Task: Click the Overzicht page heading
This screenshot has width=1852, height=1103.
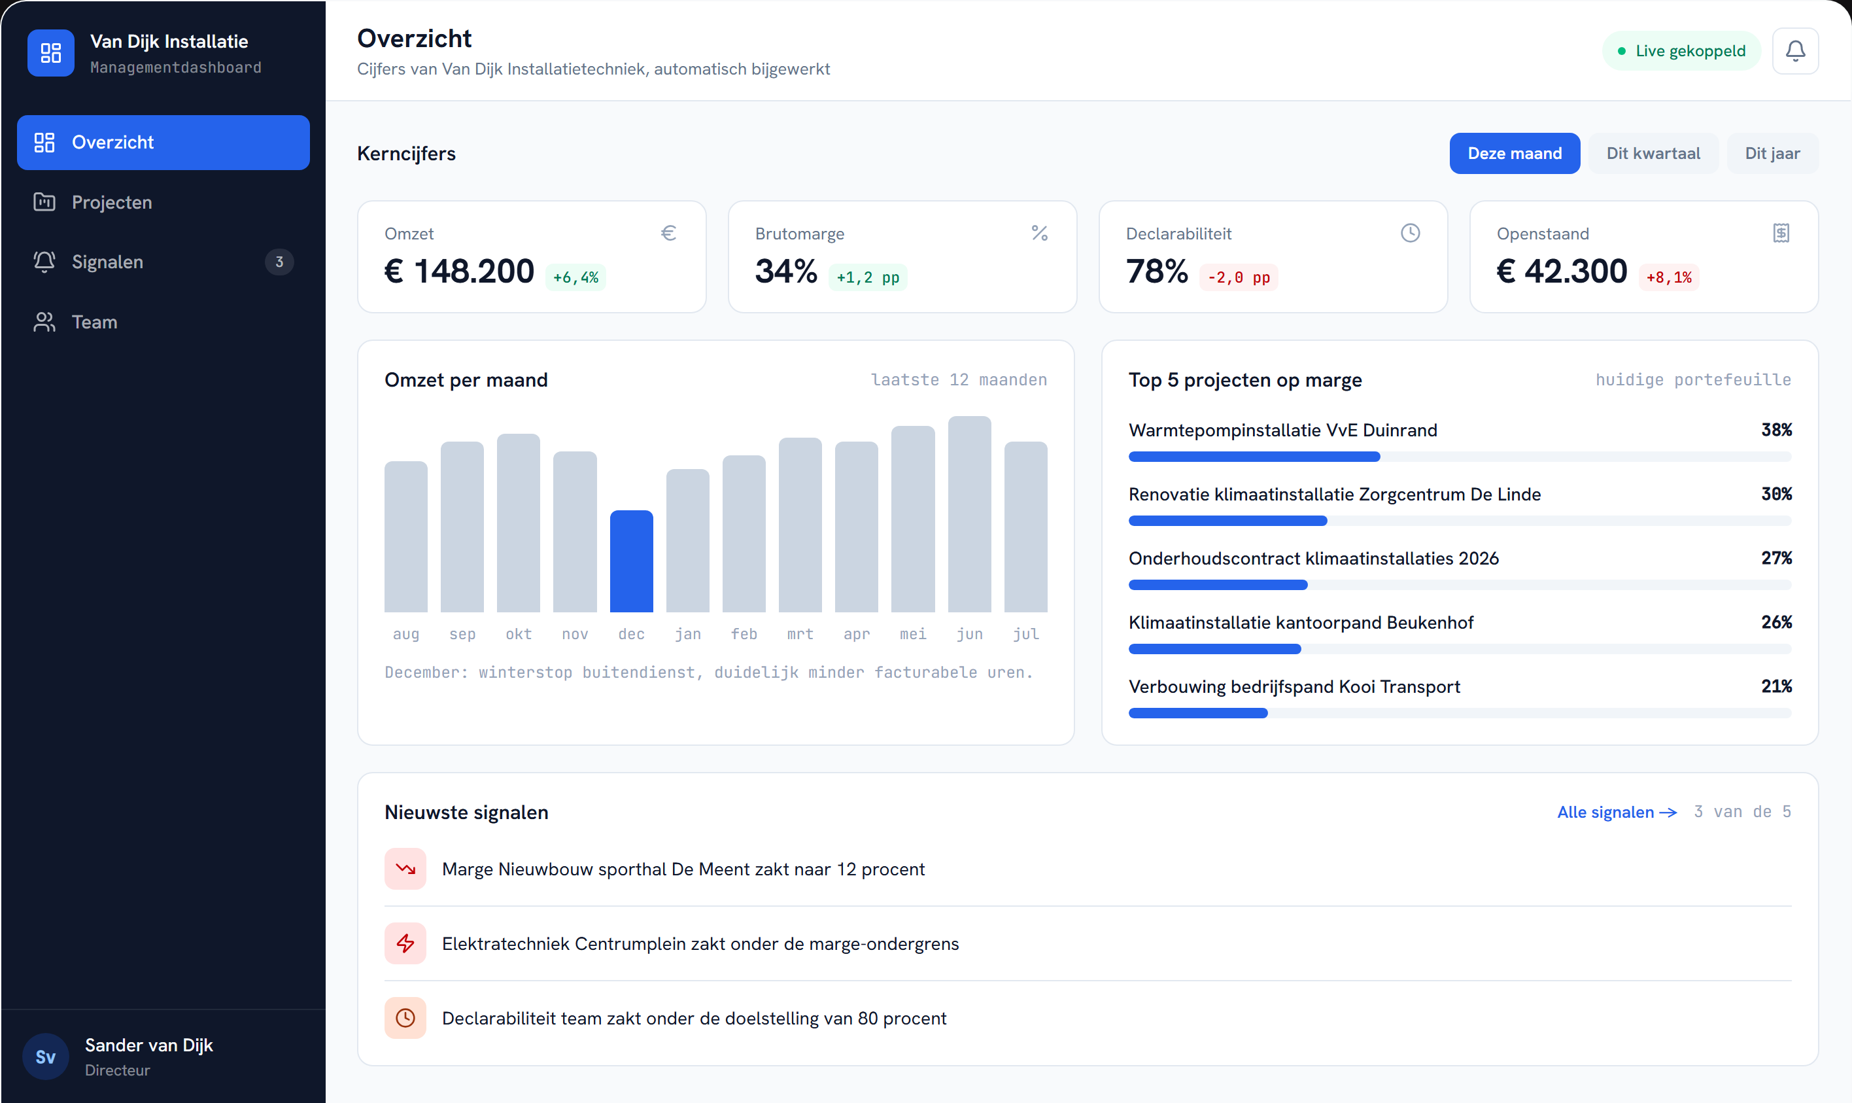Action: tap(415, 39)
